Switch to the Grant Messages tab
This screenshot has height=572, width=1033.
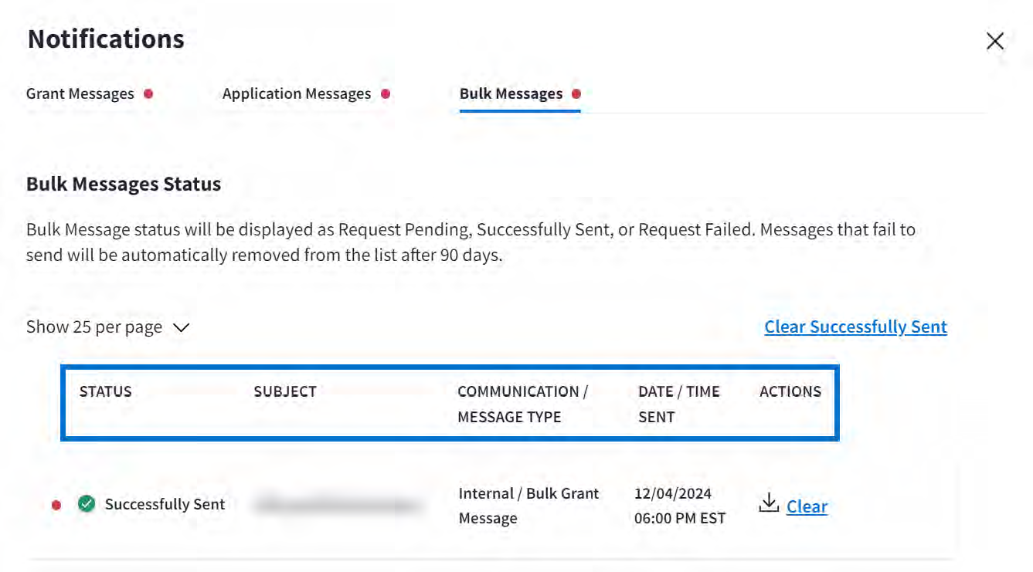(80, 94)
